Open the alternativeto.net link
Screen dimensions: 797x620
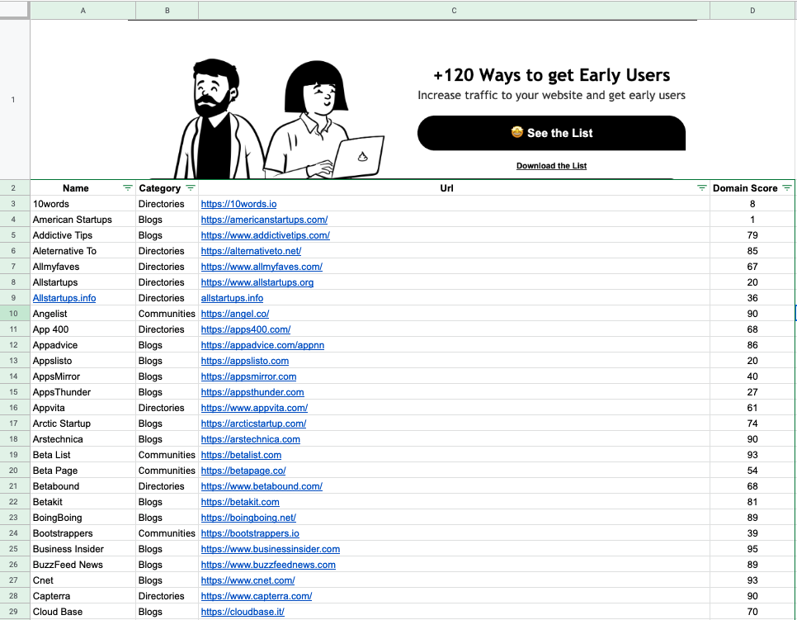251,251
